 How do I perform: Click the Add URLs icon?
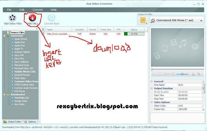tap(32, 18)
